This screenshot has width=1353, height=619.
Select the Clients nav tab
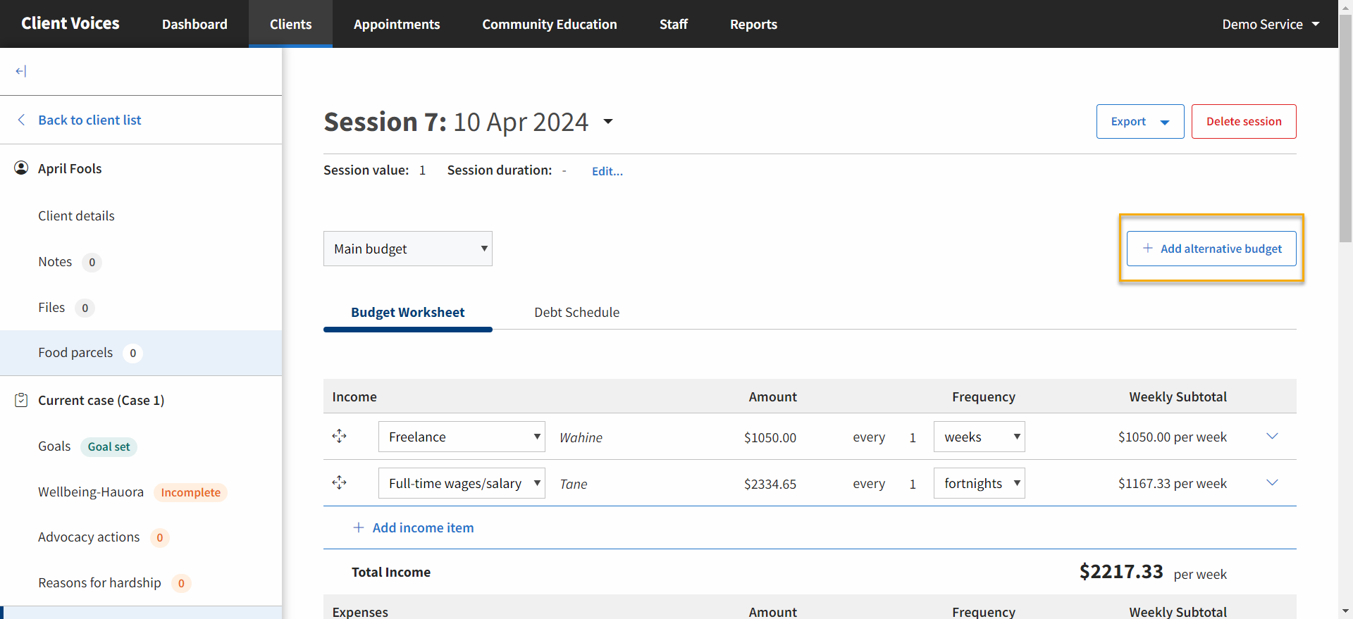(x=290, y=24)
